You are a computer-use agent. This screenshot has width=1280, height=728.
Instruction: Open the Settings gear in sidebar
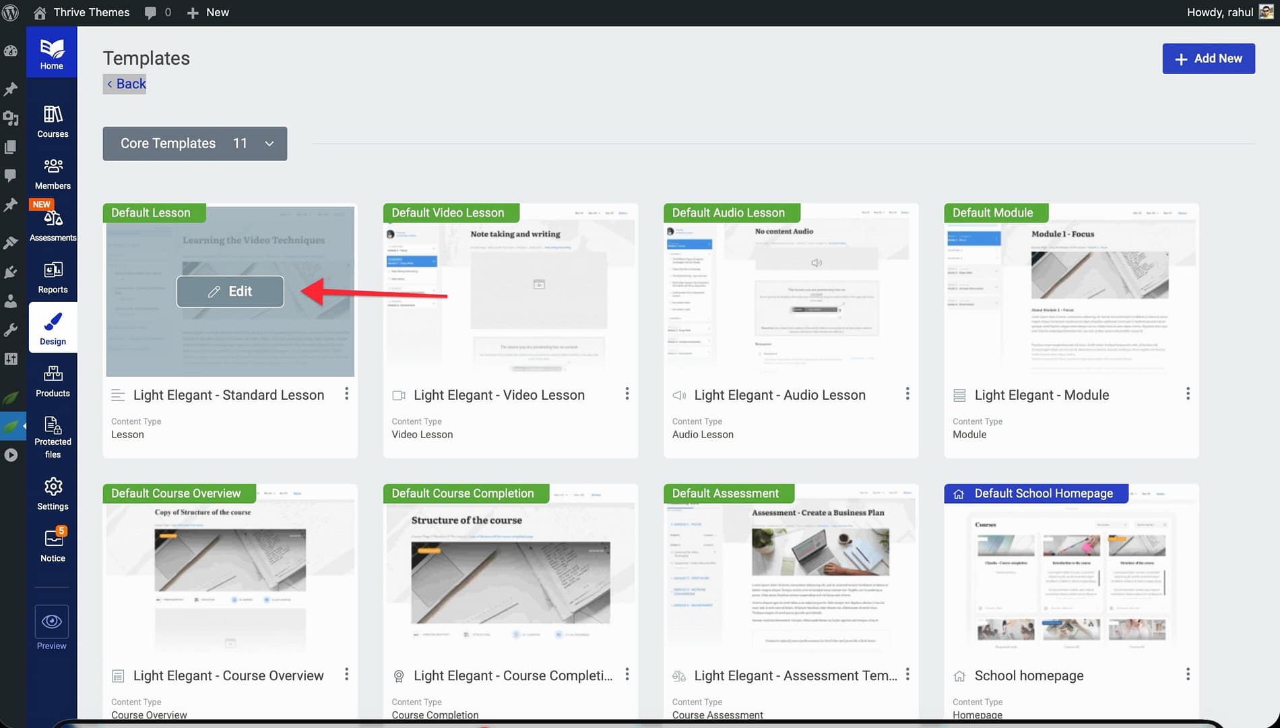click(x=53, y=494)
